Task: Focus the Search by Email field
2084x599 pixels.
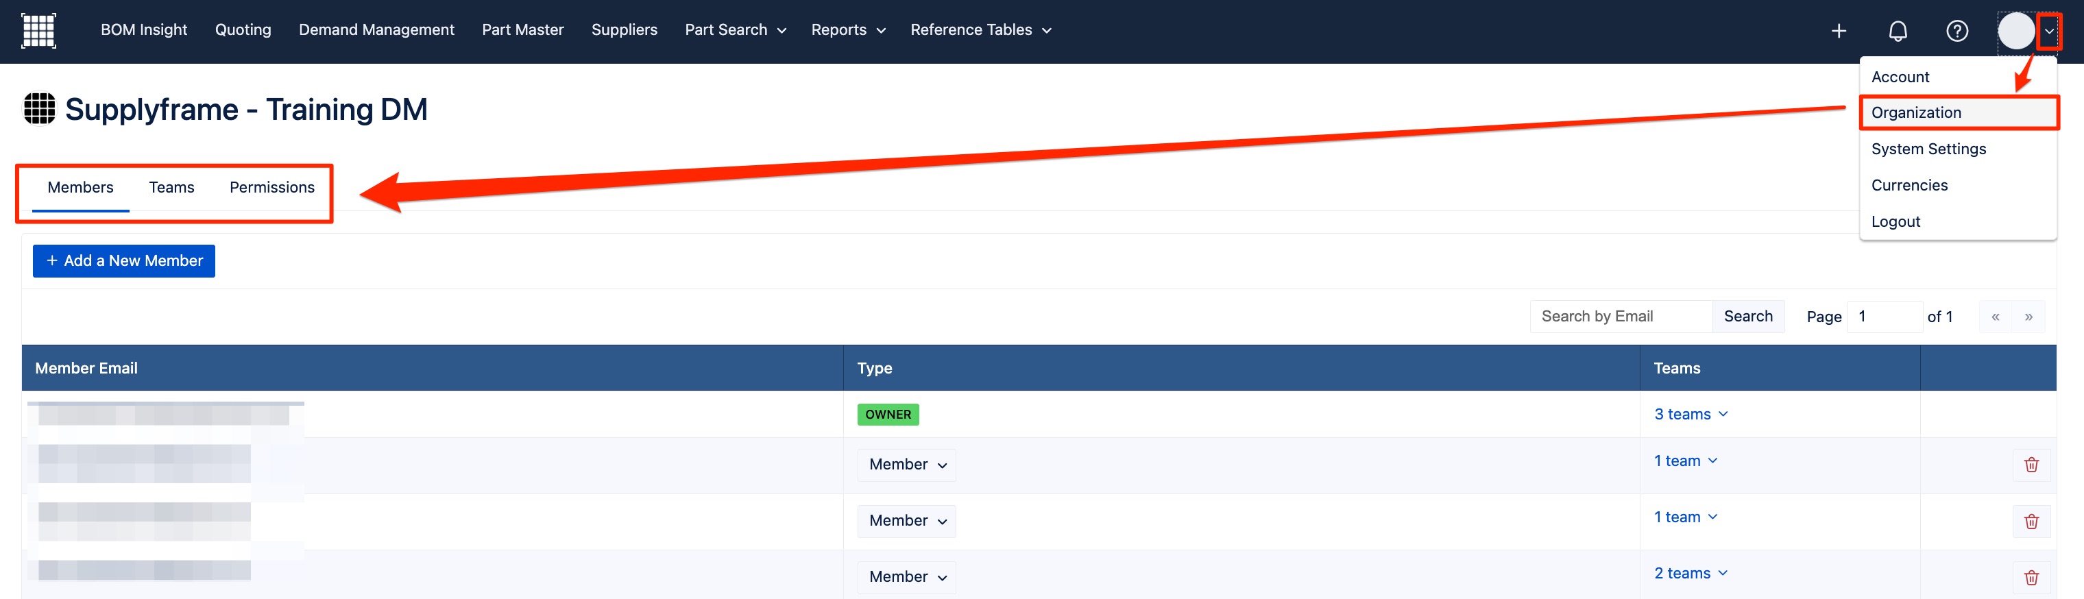Action: point(1621,317)
